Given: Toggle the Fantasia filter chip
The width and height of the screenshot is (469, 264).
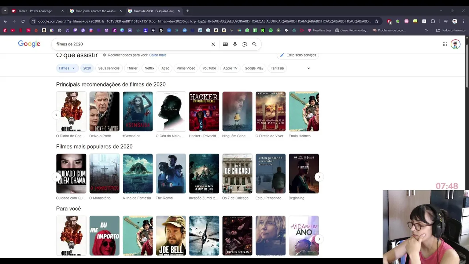Looking at the screenshot, I should 277,68.
